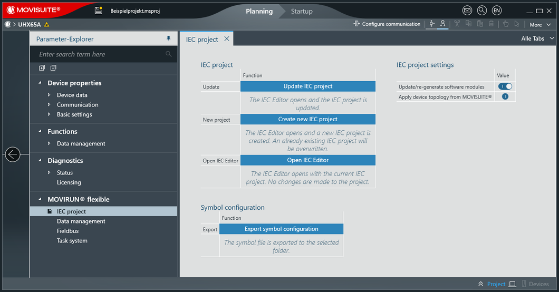Image resolution: width=559 pixels, height=292 pixels.
Task: Click the collapse all tree nodes icon
Action: (x=53, y=67)
